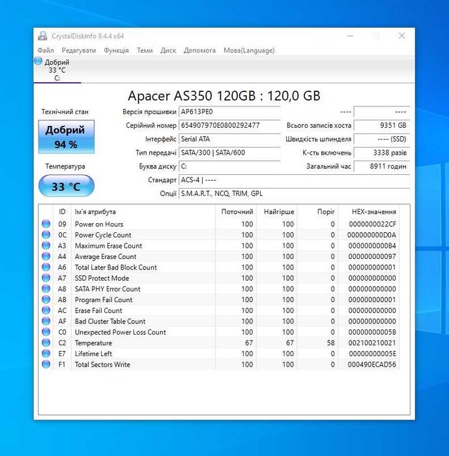Open the Допомога menu
This screenshot has width=449, height=456.
[199, 50]
